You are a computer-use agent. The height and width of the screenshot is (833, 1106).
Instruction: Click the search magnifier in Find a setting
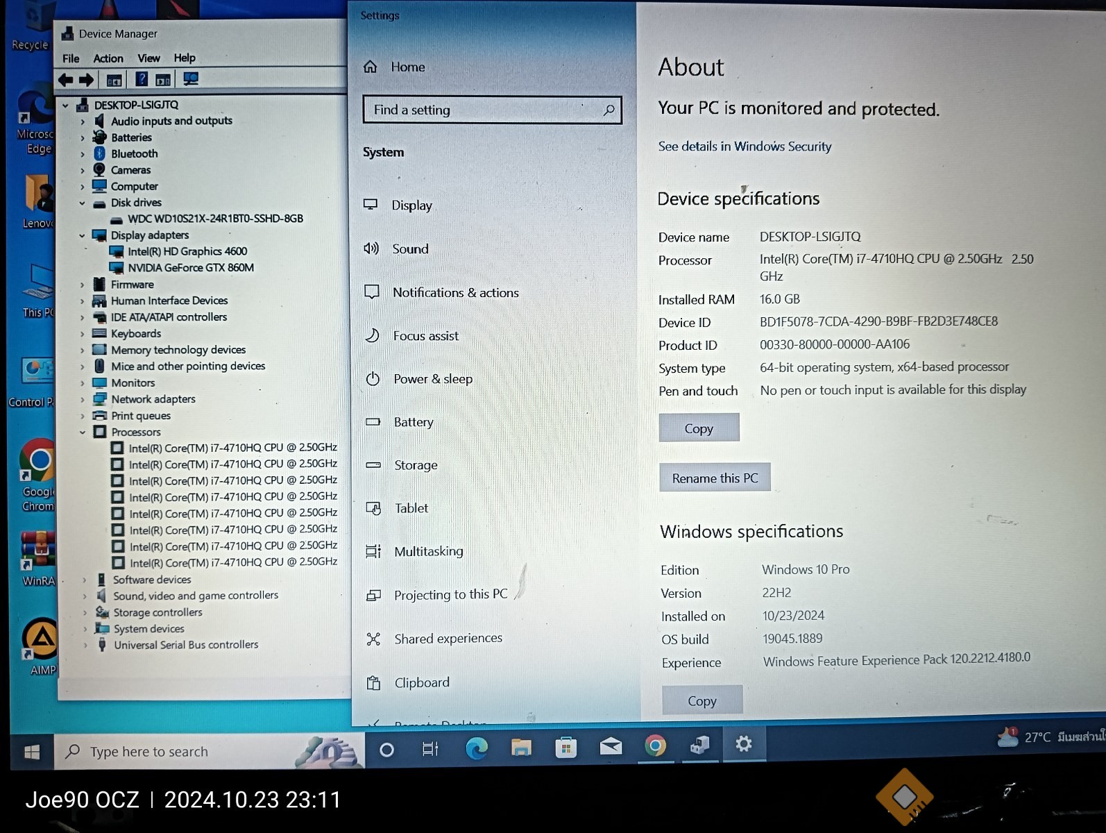coord(609,110)
